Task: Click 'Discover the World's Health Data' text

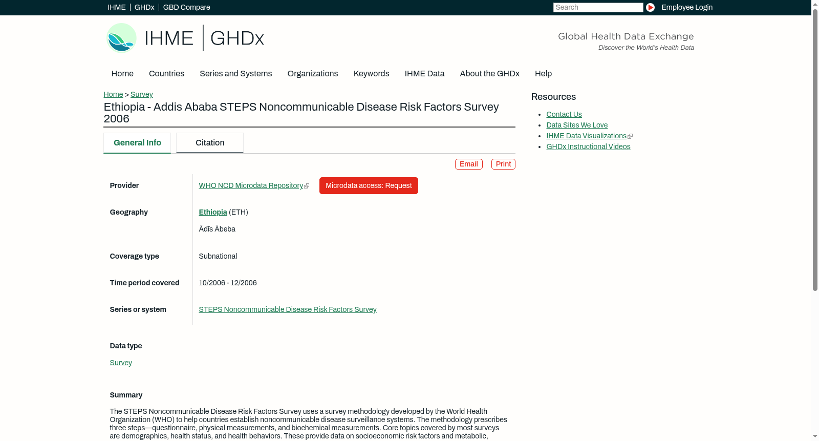Action: click(x=646, y=48)
